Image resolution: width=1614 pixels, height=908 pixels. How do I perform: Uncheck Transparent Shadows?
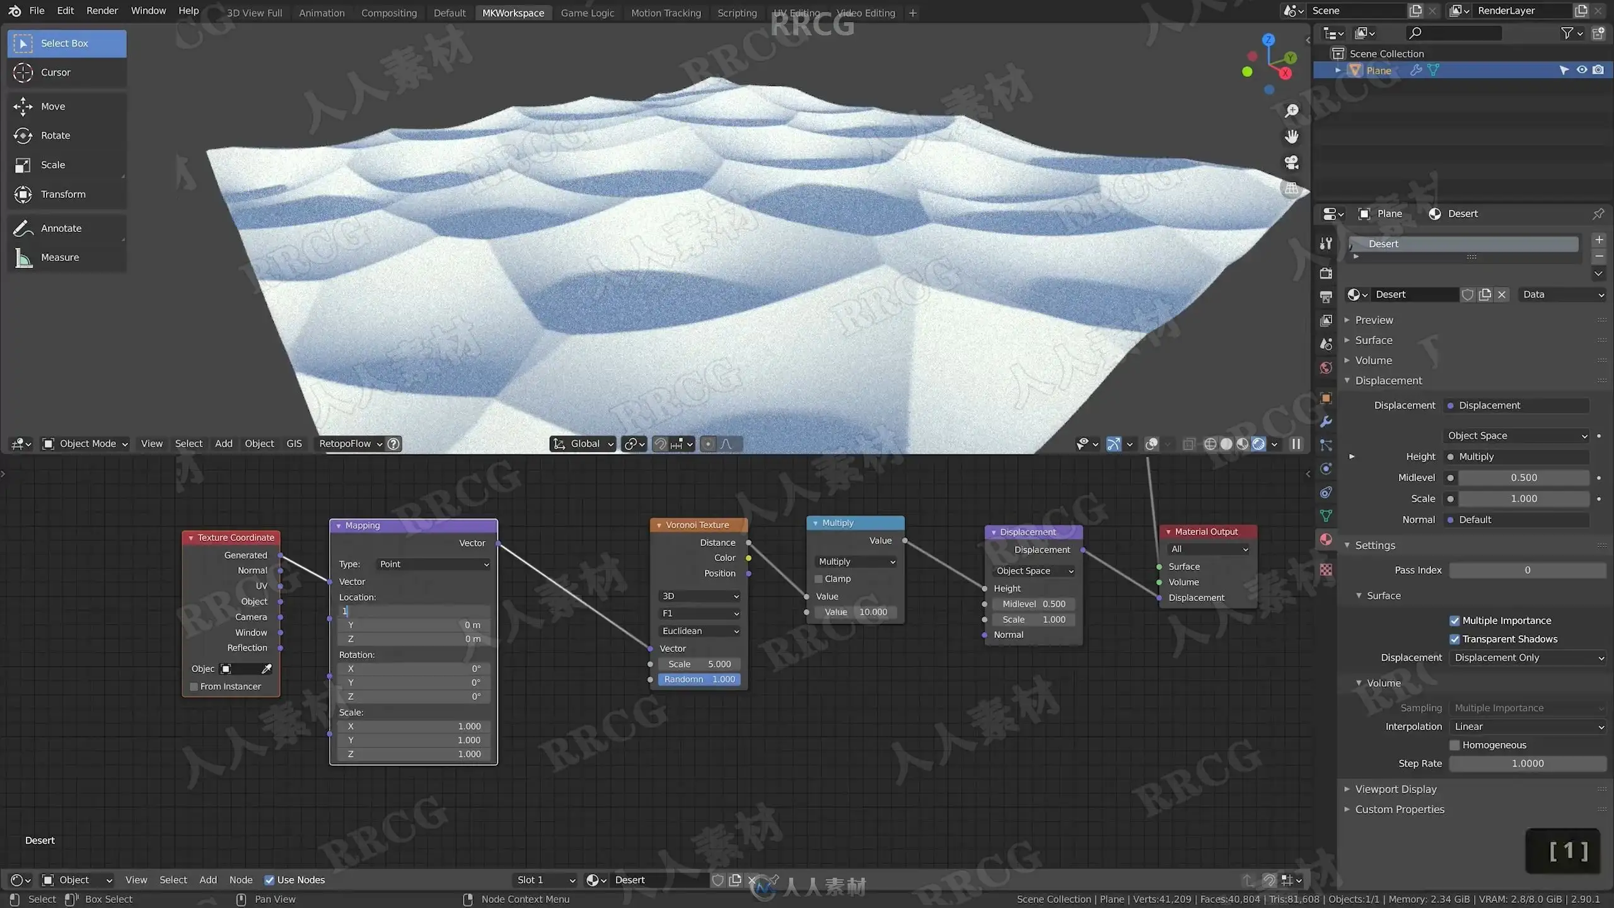click(x=1454, y=639)
